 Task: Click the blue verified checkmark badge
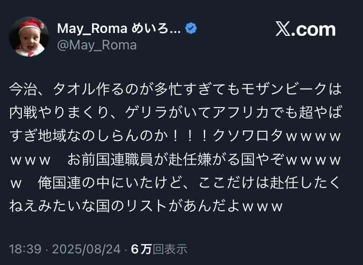(x=191, y=29)
